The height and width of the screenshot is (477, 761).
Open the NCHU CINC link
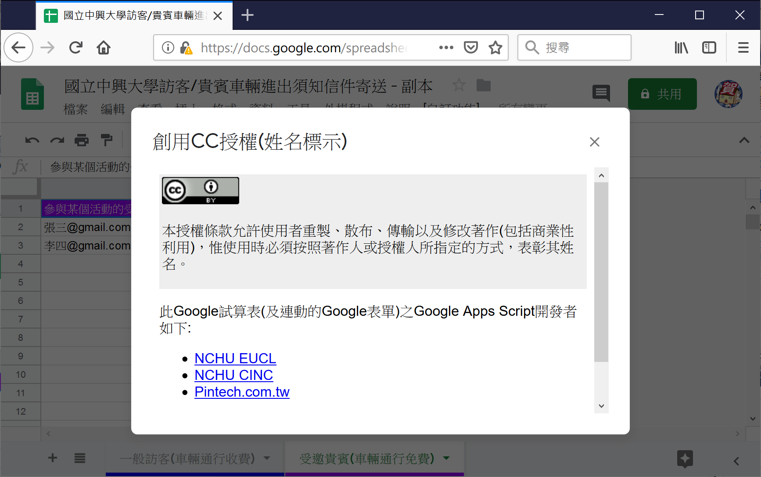pos(233,375)
